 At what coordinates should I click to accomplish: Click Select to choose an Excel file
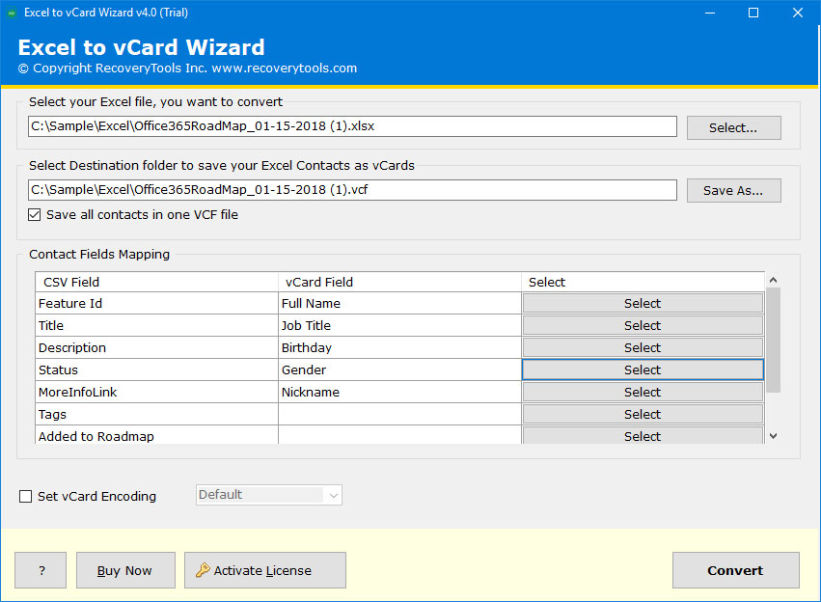[x=733, y=126]
